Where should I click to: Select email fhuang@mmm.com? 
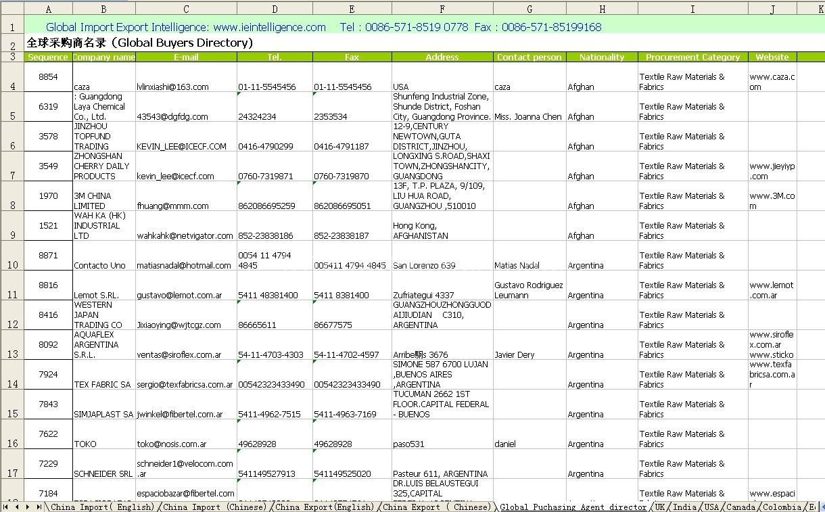[x=186, y=196]
